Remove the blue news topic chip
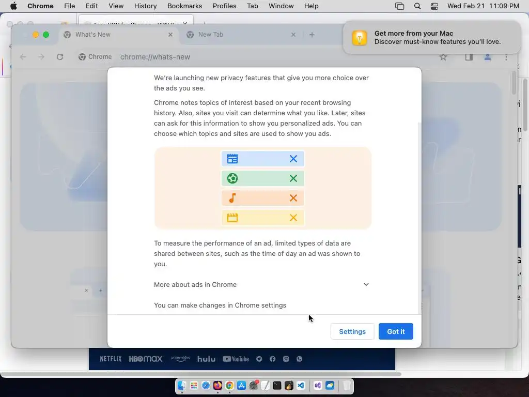The width and height of the screenshot is (529, 397). click(293, 159)
